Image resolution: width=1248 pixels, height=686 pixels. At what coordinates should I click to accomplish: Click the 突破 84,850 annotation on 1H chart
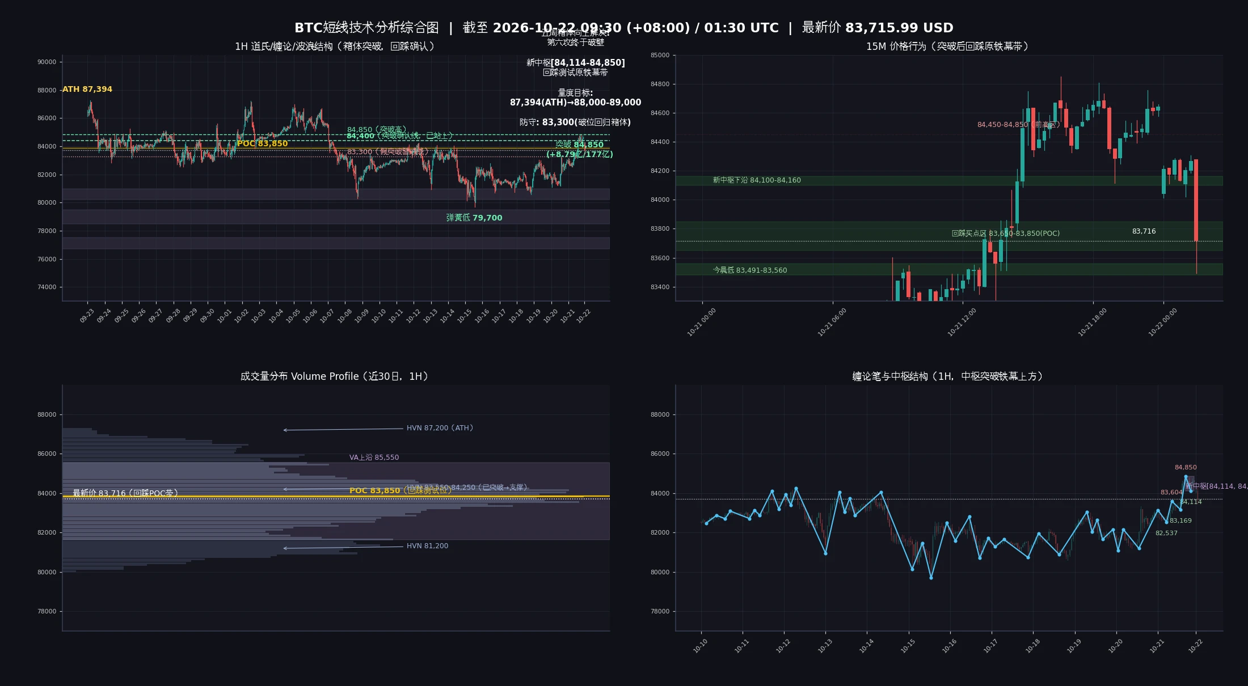click(579, 145)
